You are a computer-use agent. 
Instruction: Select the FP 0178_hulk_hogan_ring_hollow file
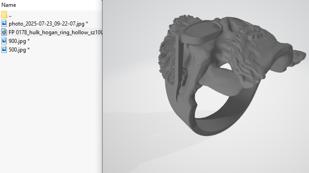click(x=56, y=32)
